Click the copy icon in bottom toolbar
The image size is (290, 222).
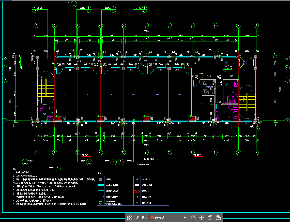tap(210, 218)
